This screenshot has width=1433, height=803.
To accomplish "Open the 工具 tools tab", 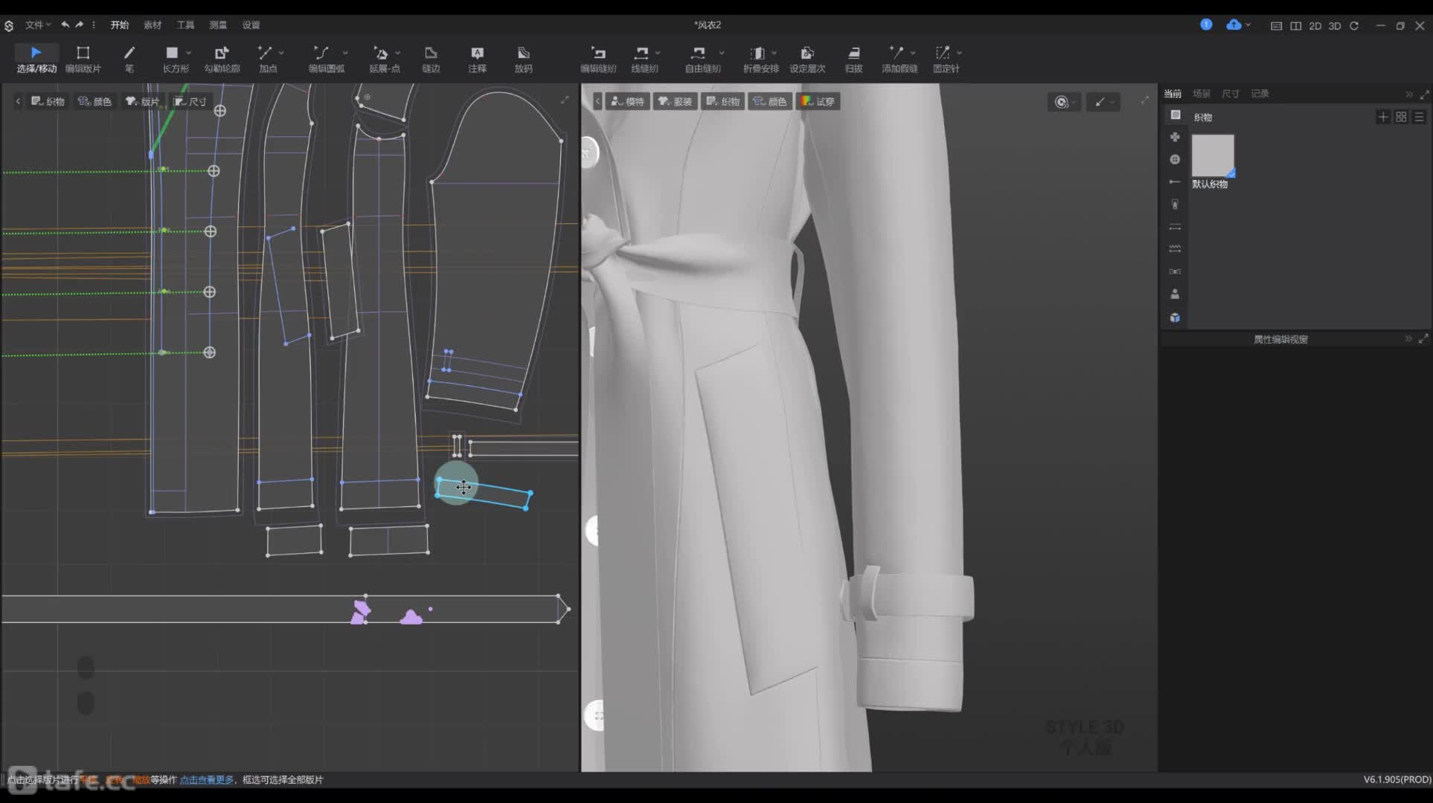I will pos(185,25).
